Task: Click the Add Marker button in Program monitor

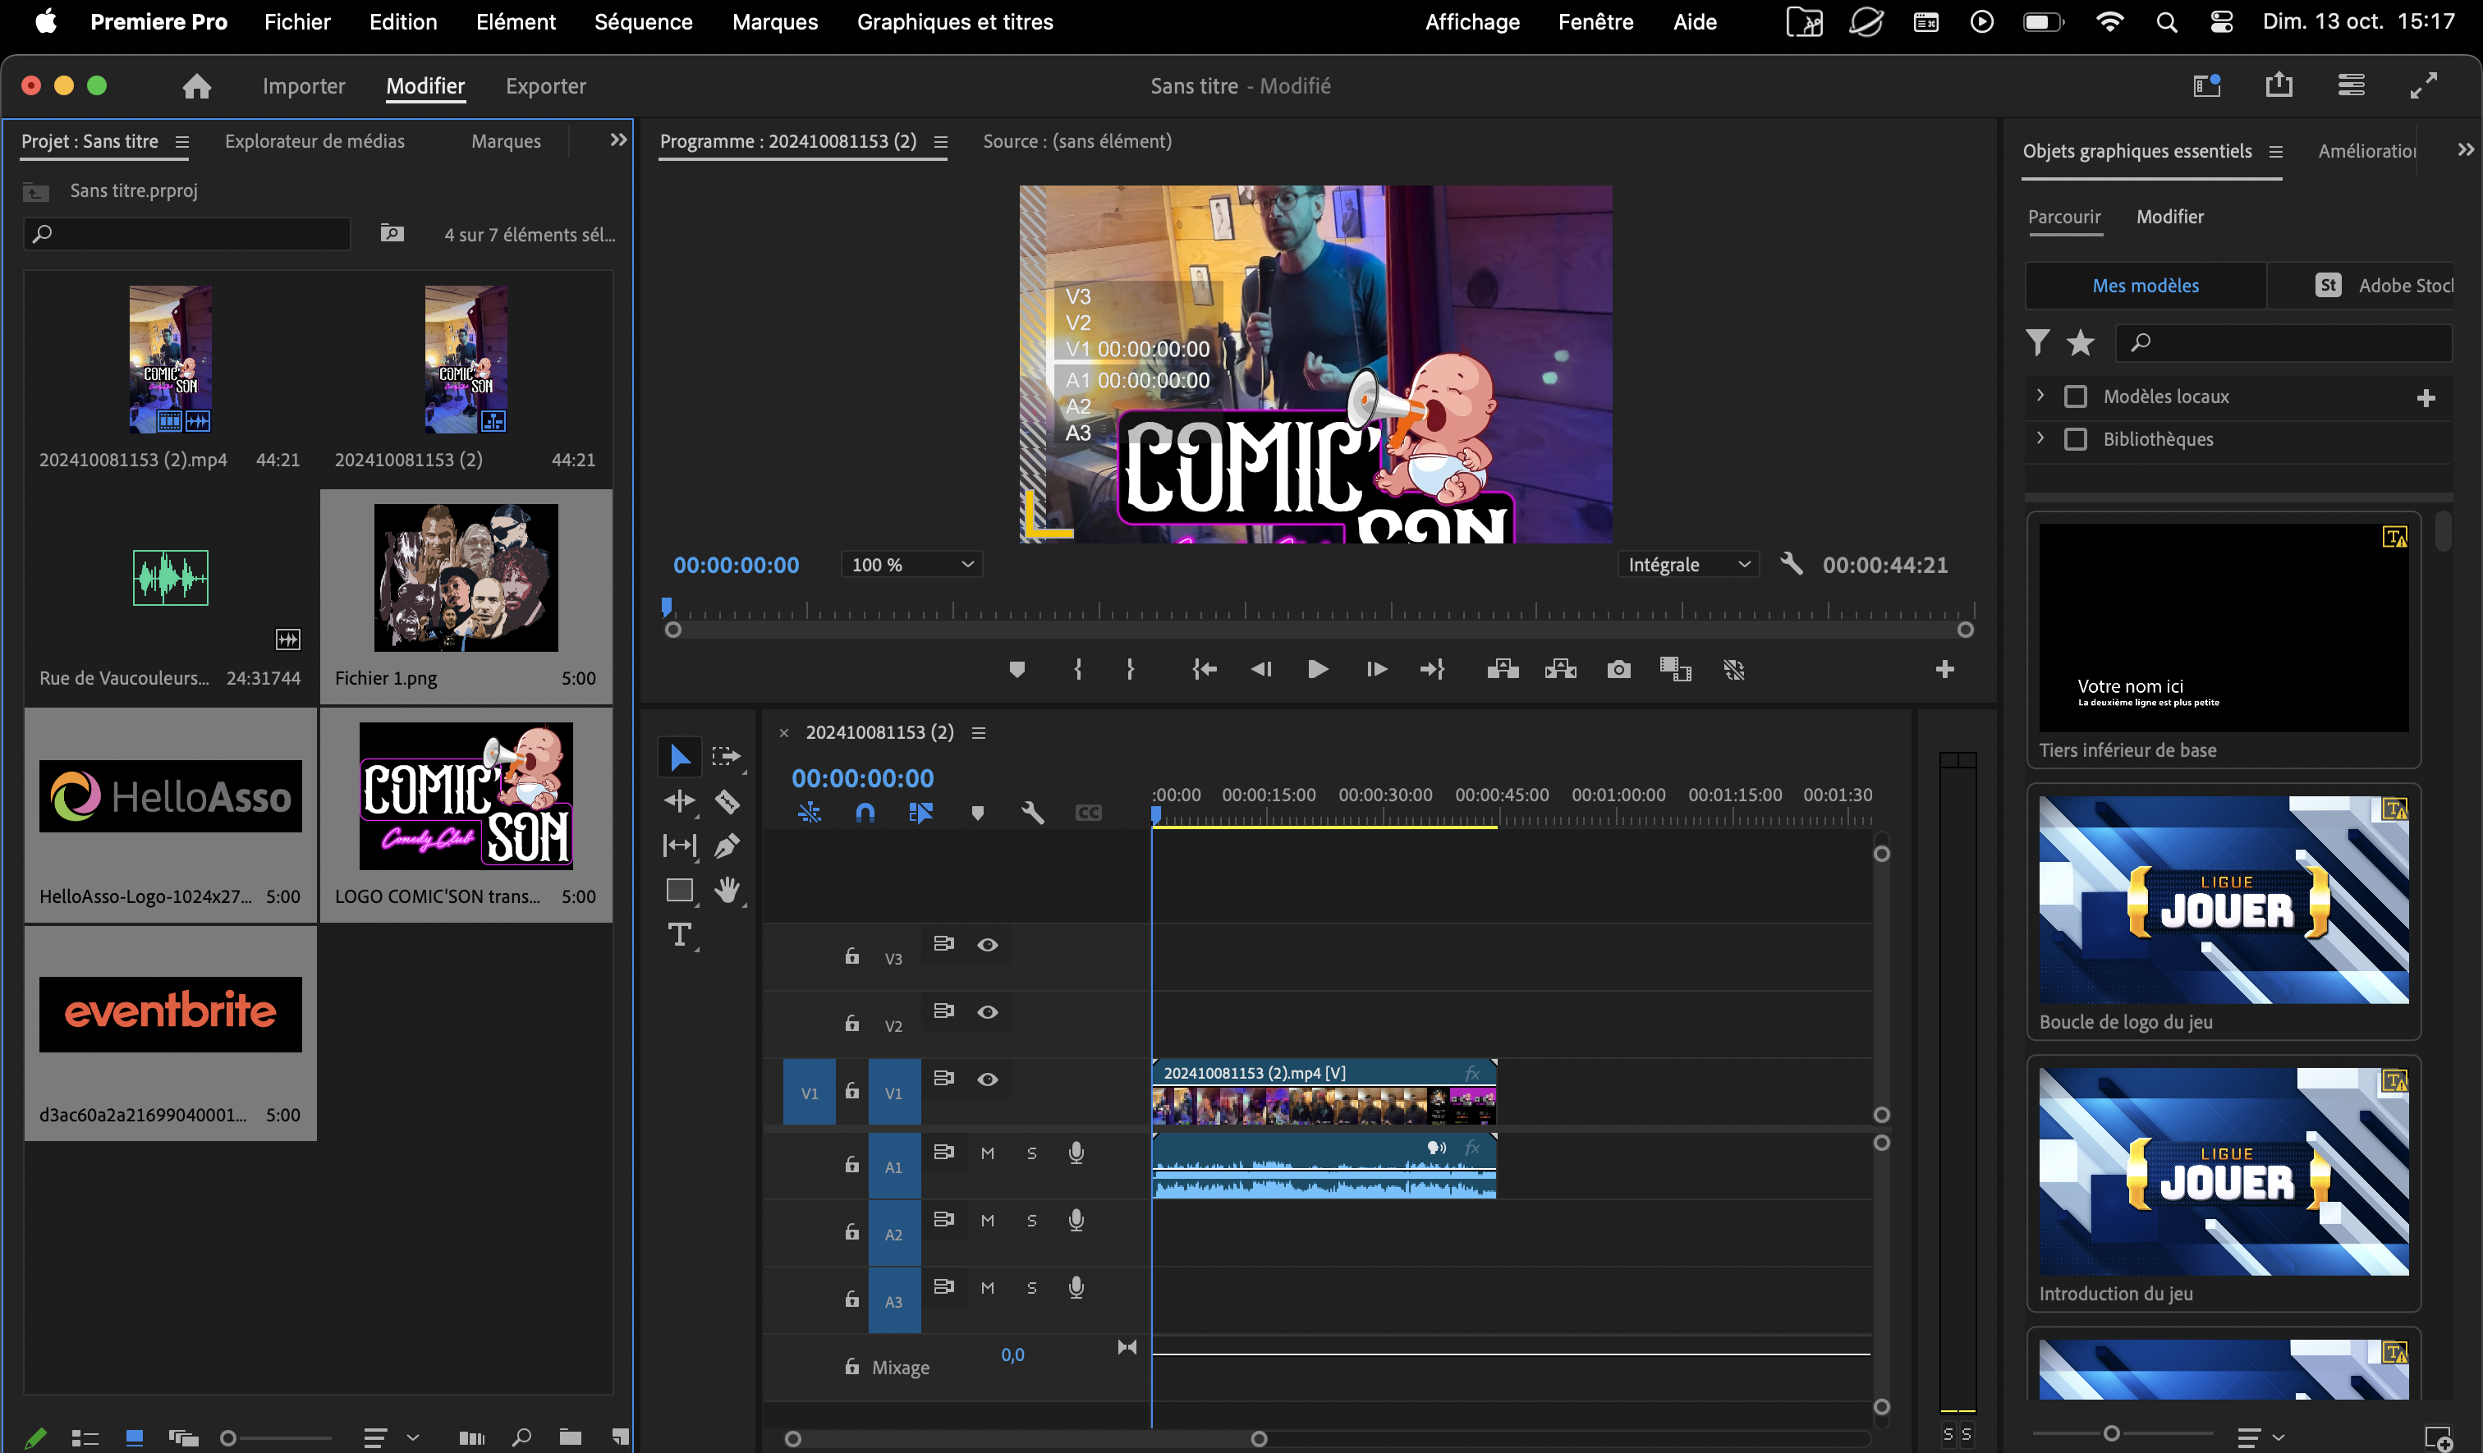Action: [1017, 670]
